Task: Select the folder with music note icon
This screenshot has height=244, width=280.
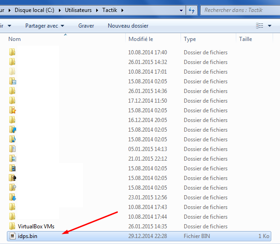Action: 12,139
